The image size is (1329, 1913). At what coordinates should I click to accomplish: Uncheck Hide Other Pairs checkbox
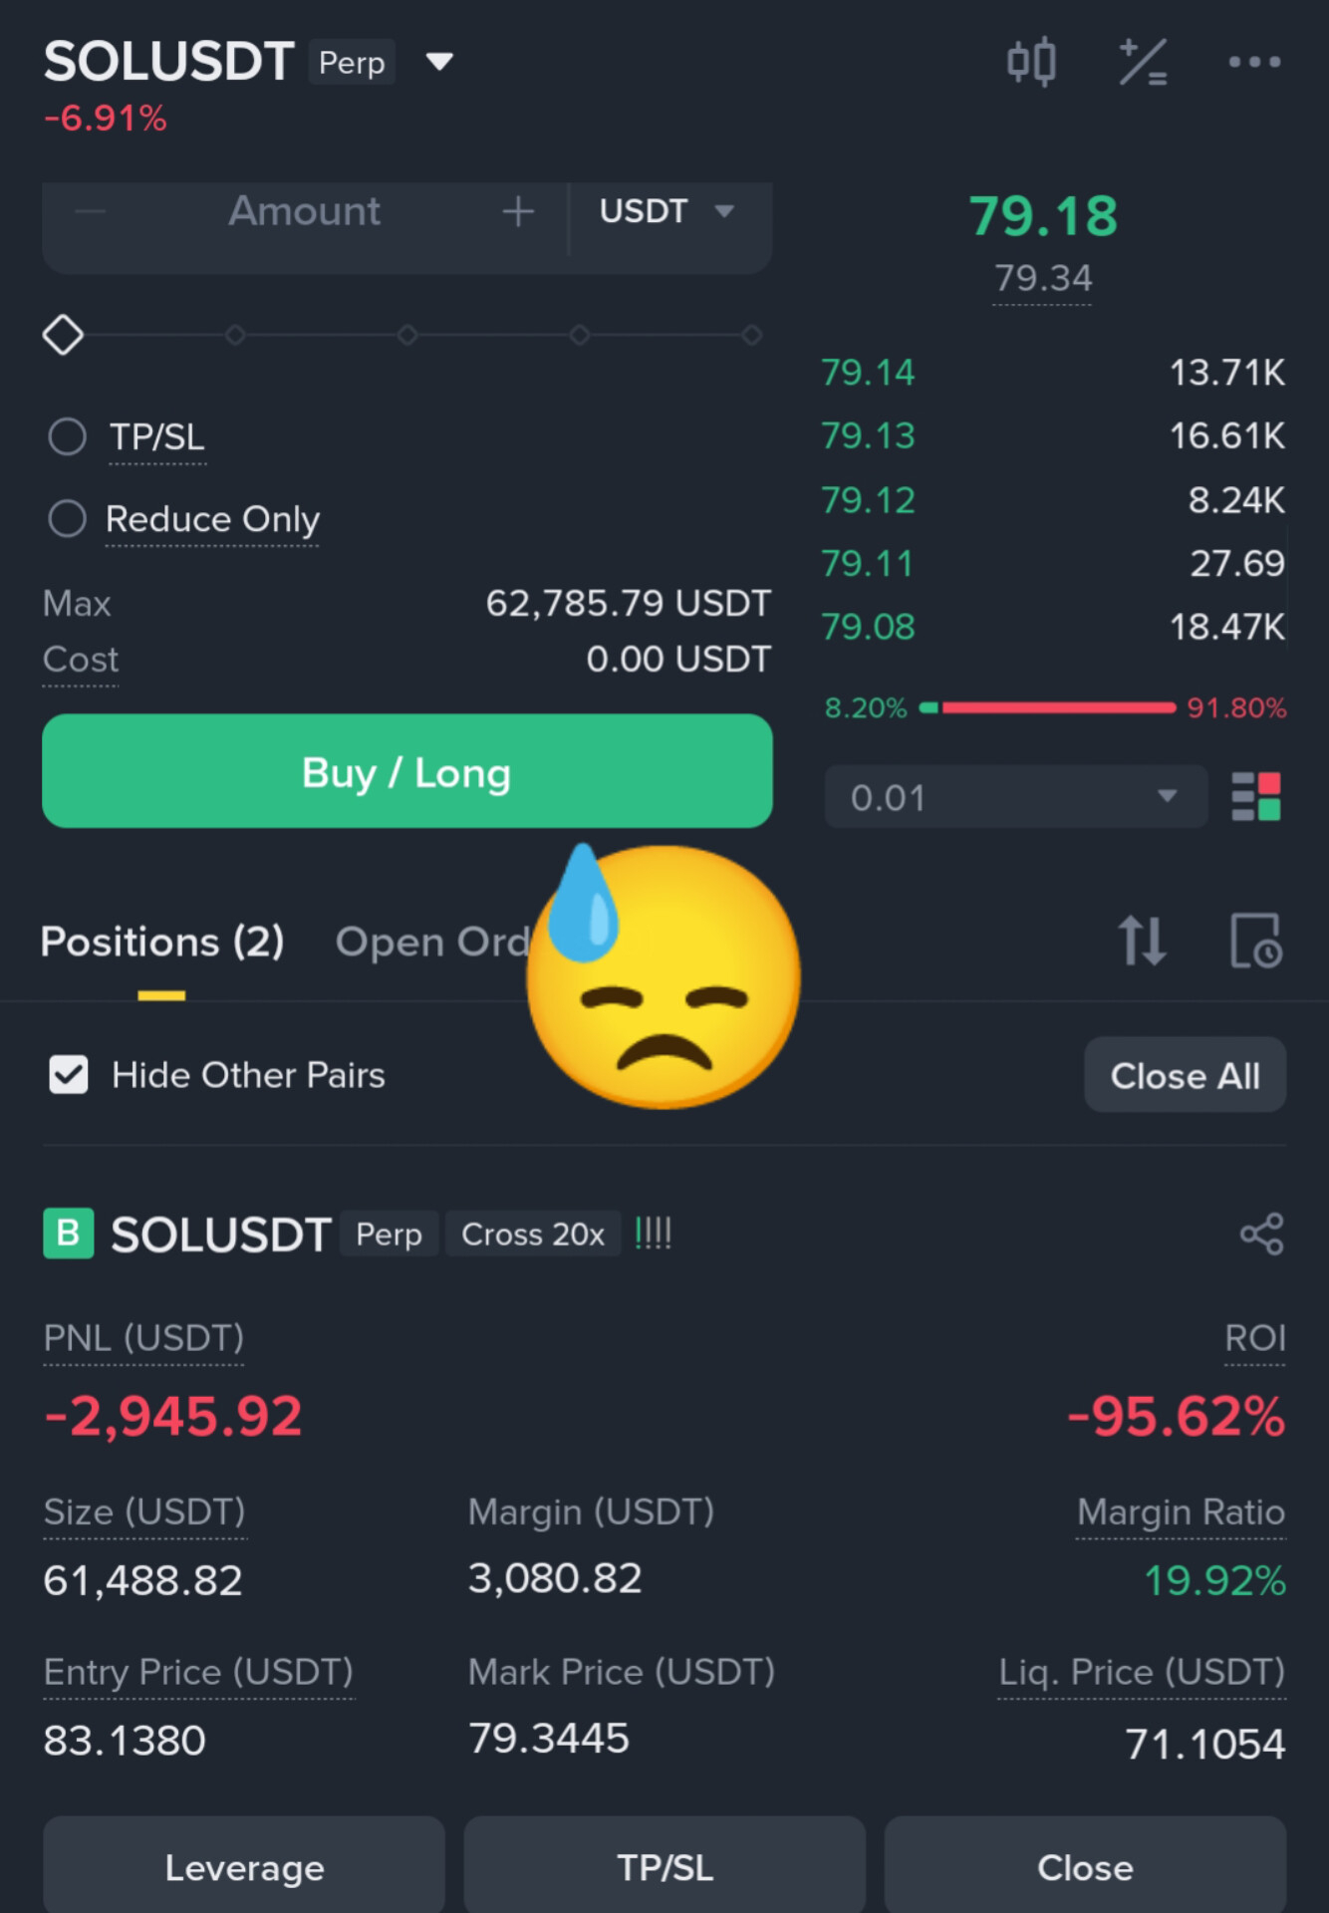(69, 1075)
